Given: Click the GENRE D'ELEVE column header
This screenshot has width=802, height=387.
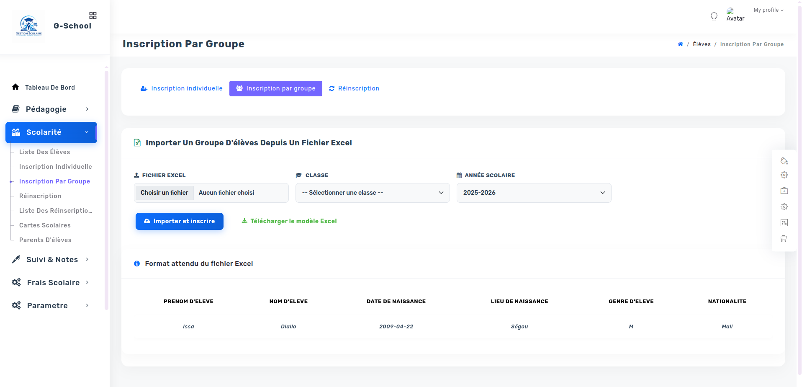Looking at the screenshot, I should point(631,302).
